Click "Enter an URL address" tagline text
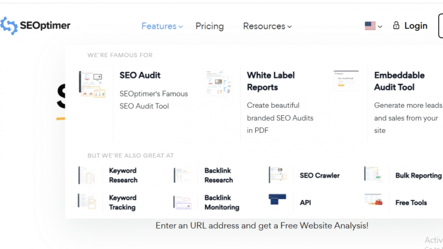This screenshot has width=443, height=249. point(262,226)
